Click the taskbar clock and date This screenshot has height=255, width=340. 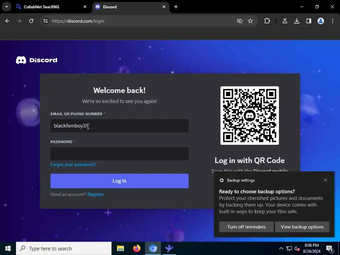(311, 248)
